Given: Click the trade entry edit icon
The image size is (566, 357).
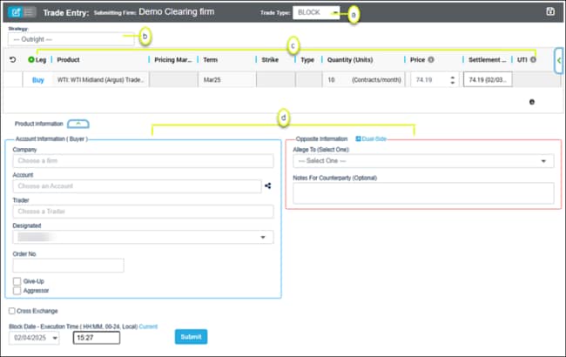Looking at the screenshot, I should coord(16,11).
